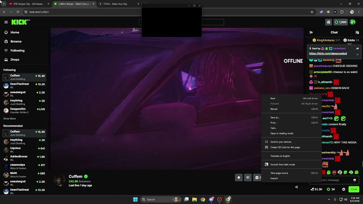Open the tab search dropdown arrow
The image size is (363, 204).
[3, 4]
